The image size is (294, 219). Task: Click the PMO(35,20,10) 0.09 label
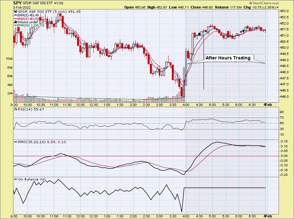[37, 142]
